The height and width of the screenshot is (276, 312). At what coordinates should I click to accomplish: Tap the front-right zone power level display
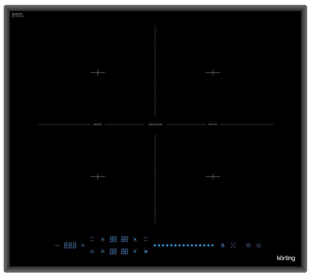coord(124,252)
